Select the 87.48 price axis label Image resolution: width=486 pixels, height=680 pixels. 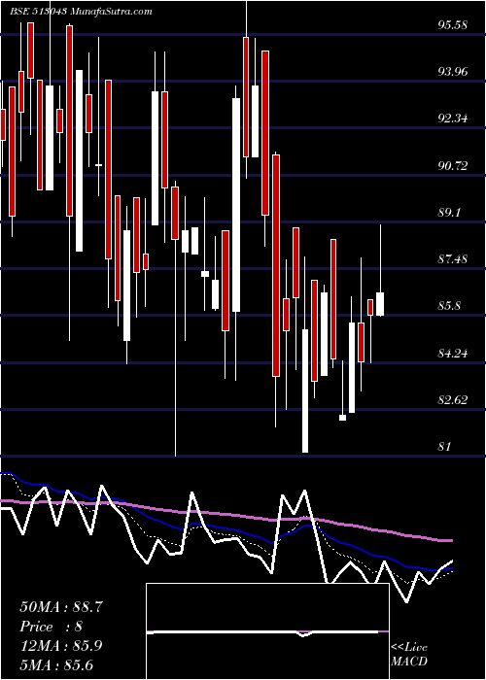(453, 259)
